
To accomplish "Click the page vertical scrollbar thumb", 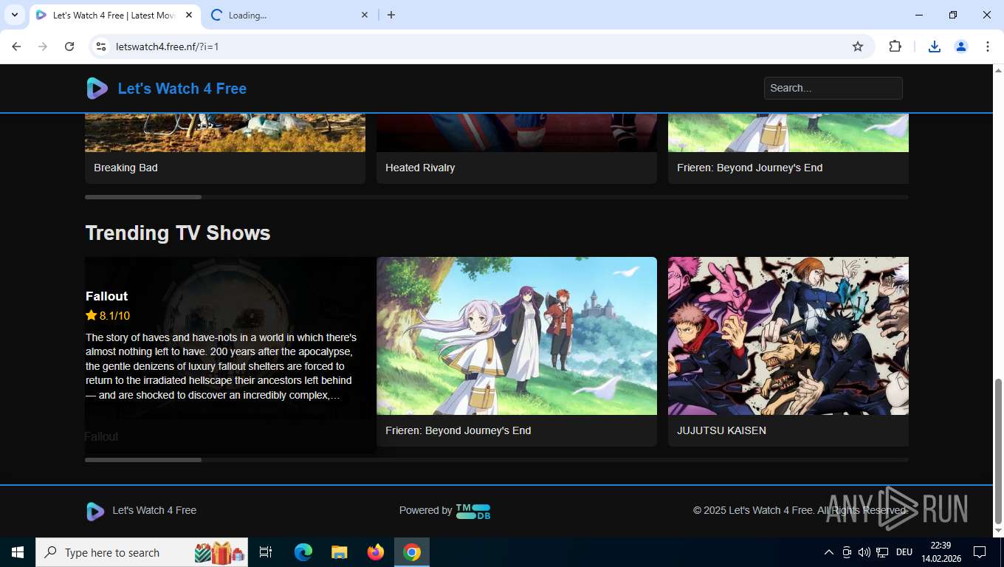I will [998, 450].
